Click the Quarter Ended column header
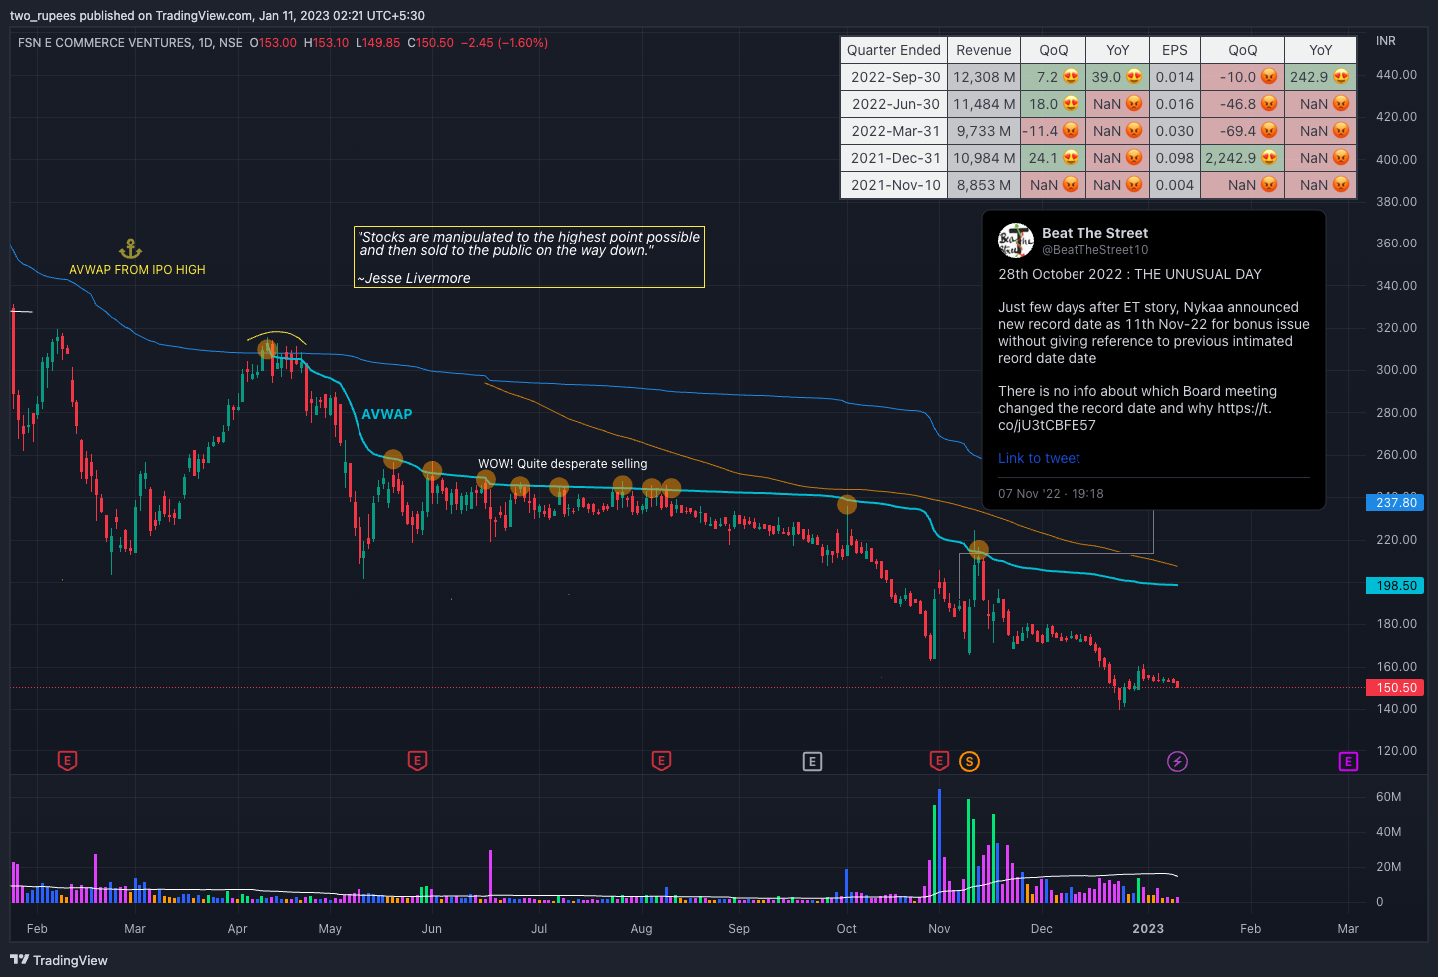This screenshot has width=1438, height=977. click(x=894, y=50)
